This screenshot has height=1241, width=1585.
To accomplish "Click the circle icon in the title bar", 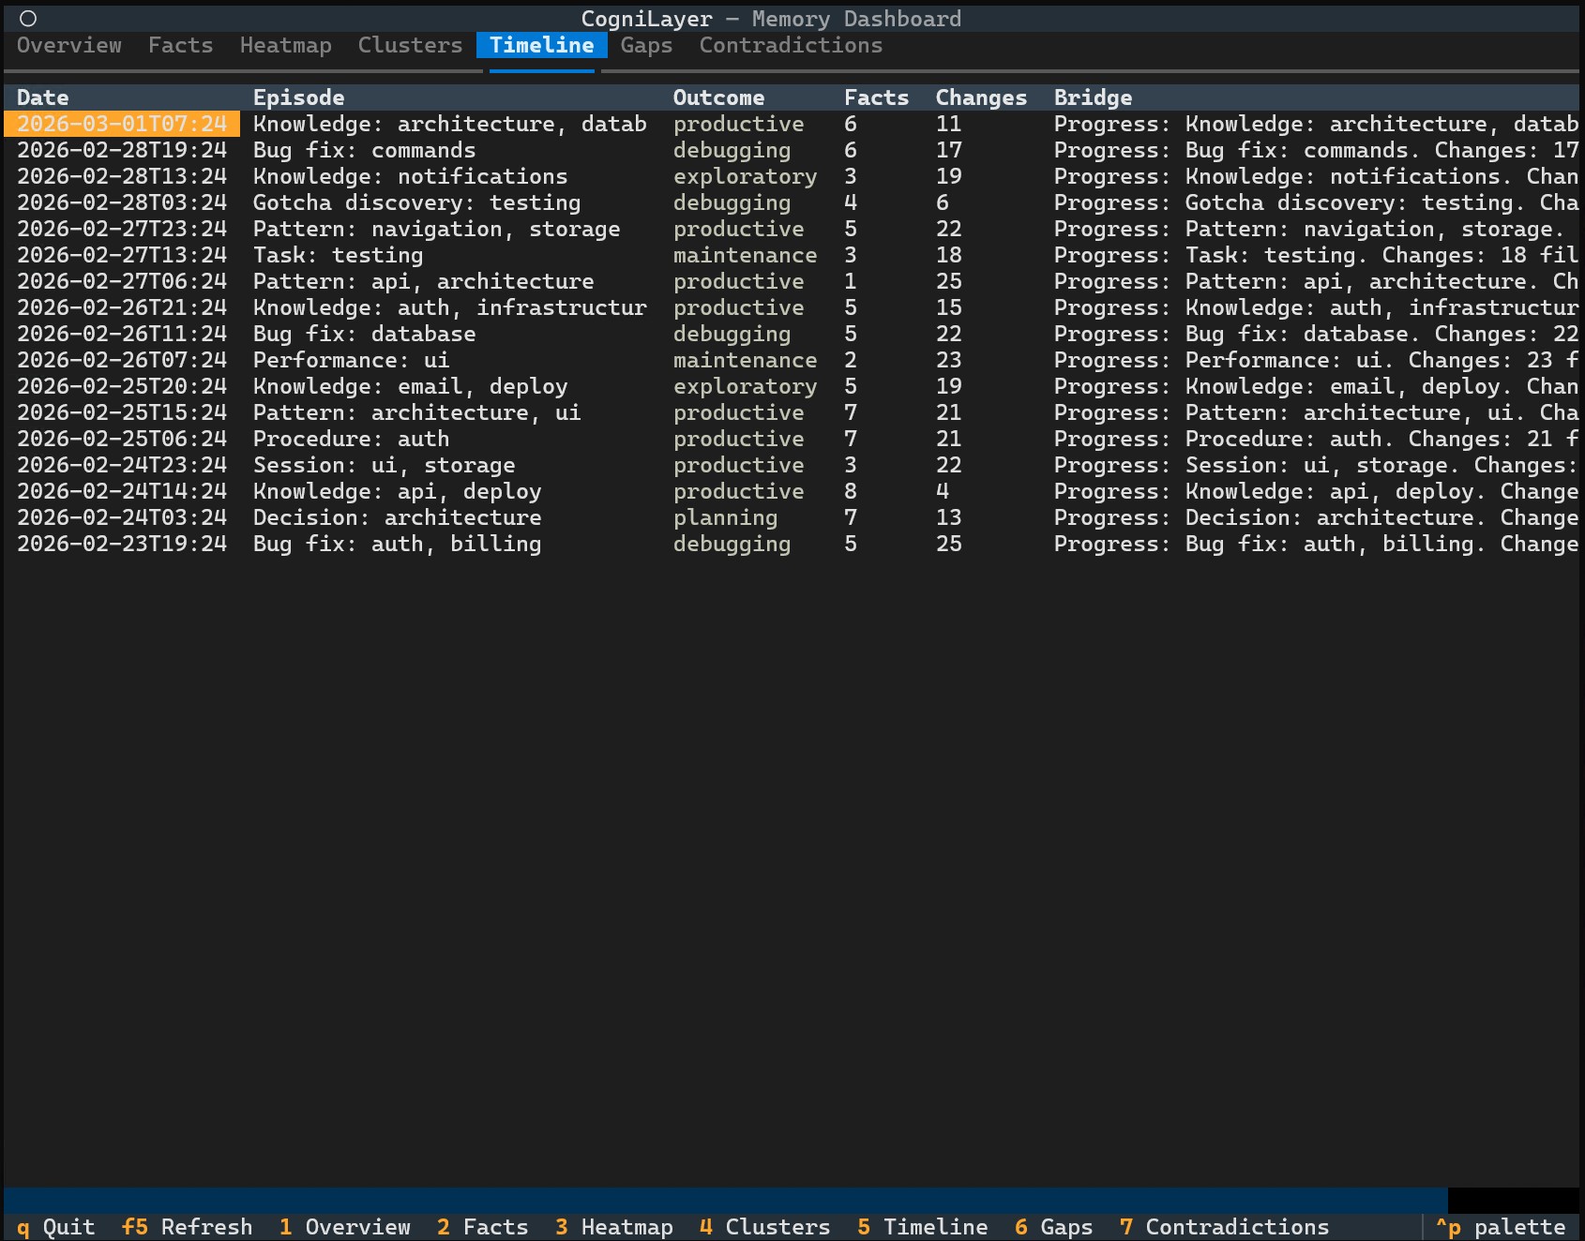I will (28, 19).
